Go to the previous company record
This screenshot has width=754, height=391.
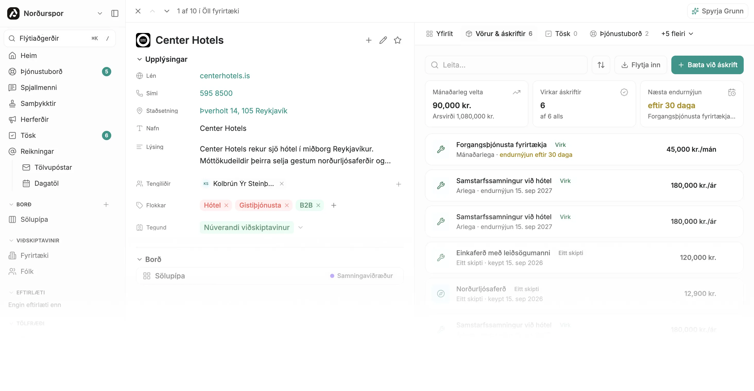[152, 11]
